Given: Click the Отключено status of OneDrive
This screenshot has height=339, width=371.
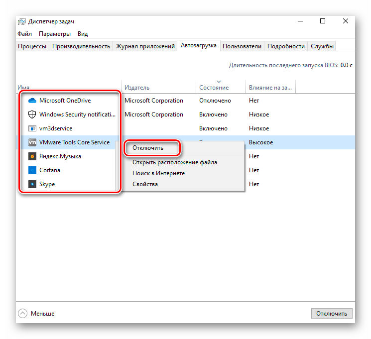Looking at the screenshot, I should click(x=215, y=101).
